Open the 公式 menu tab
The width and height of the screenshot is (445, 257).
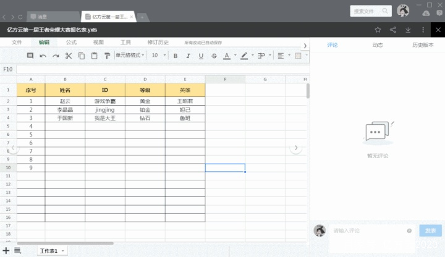coord(71,42)
